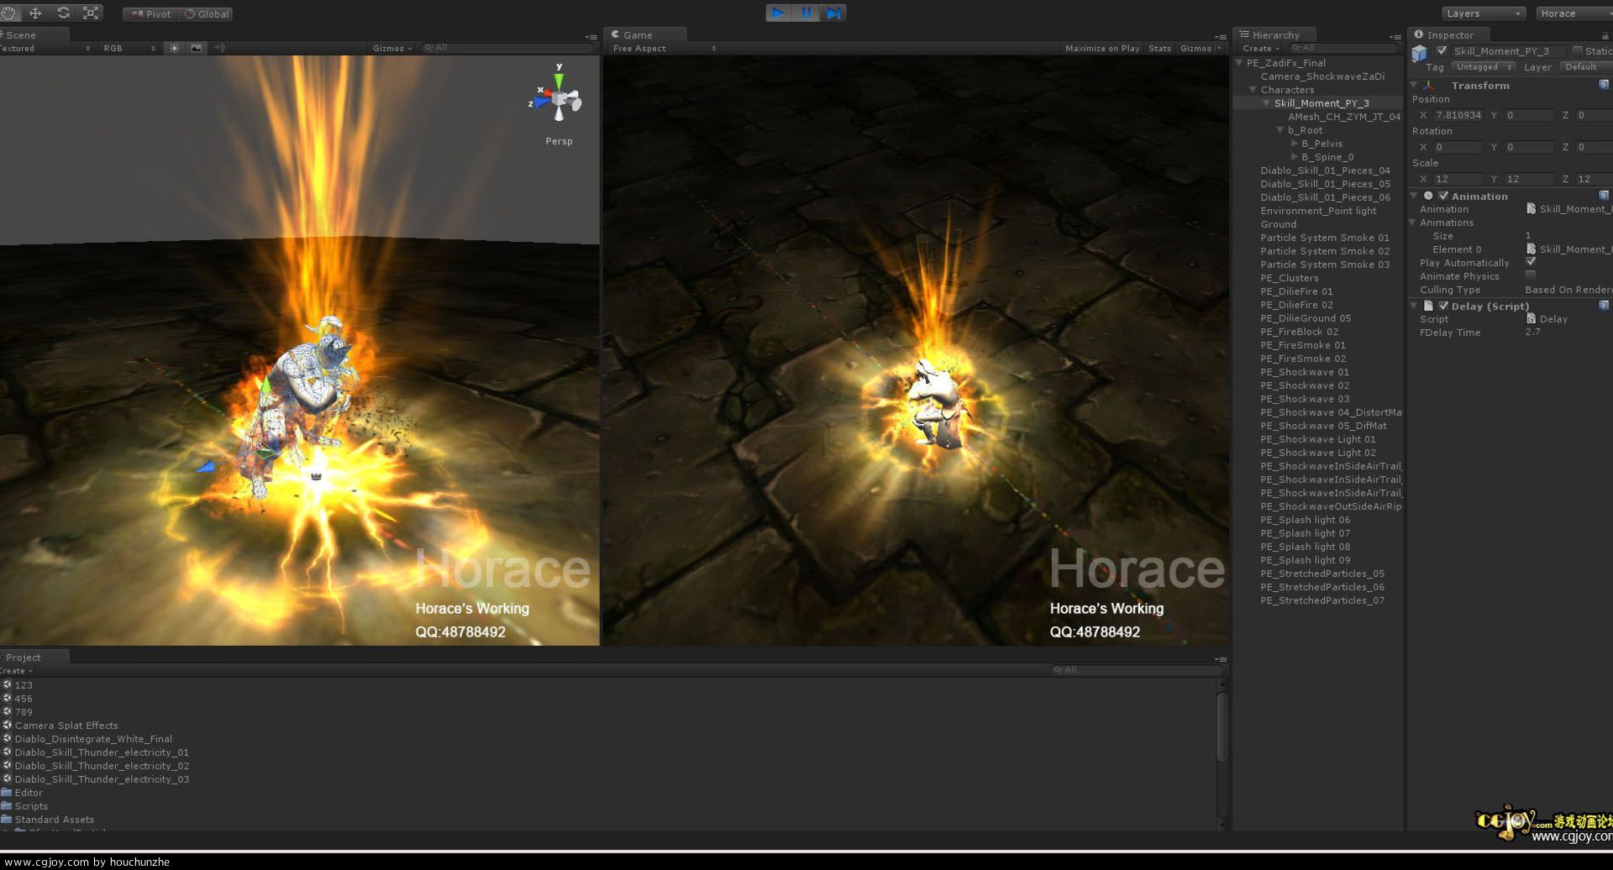Click the GameObject cube icon in Inspector
The width and height of the screenshot is (1613, 870).
(x=1420, y=55)
